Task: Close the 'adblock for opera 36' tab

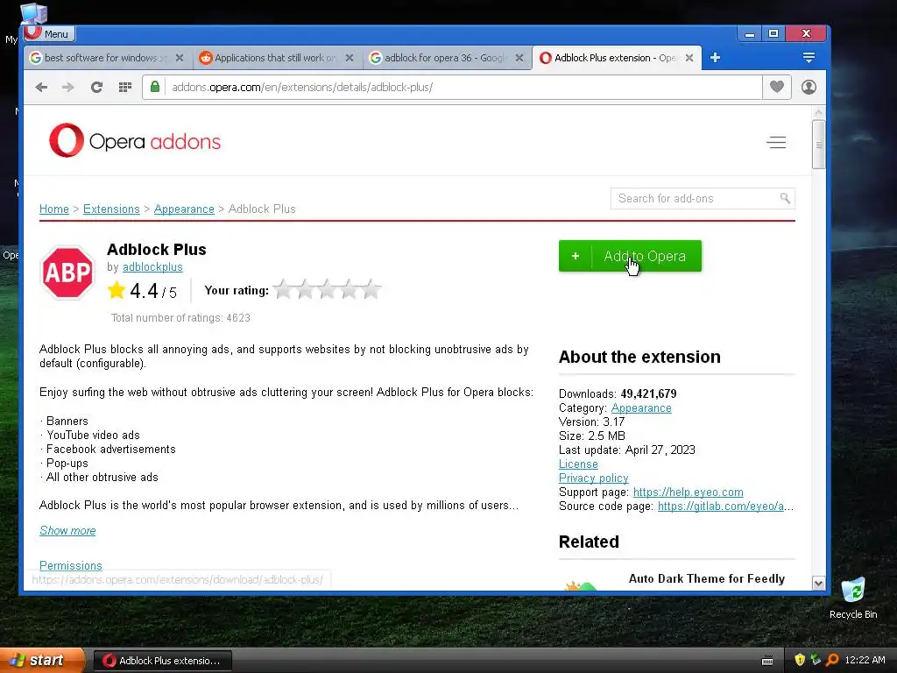Action: click(519, 58)
